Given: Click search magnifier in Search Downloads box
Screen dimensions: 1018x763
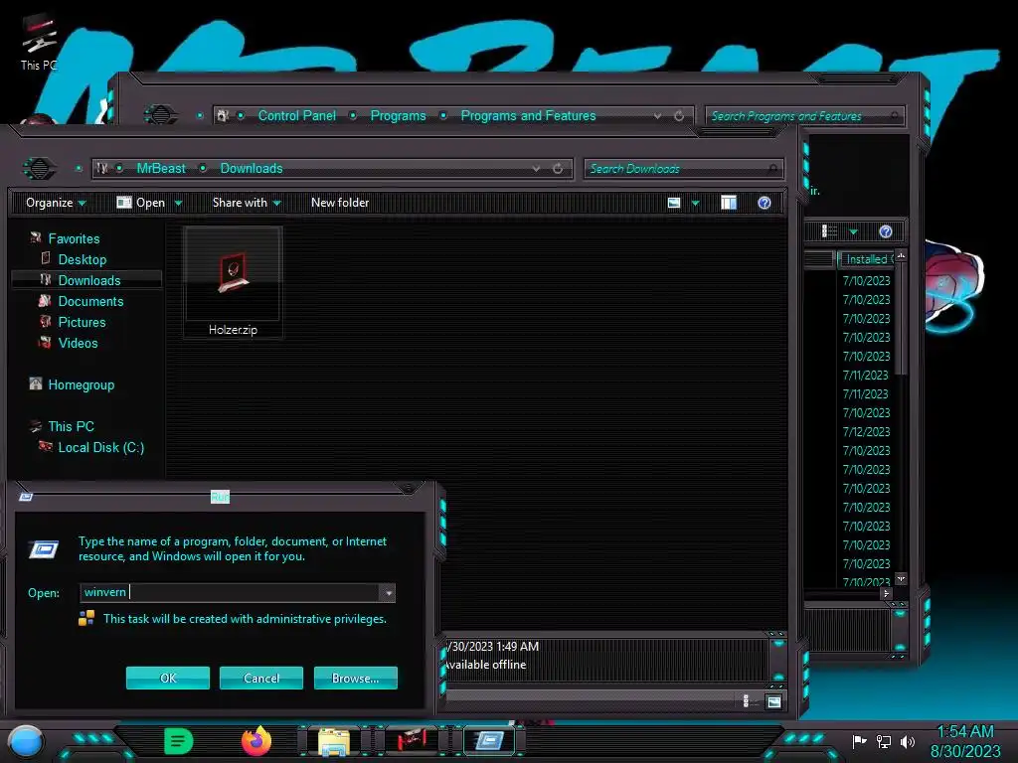Looking at the screenshot, I should pos(772,169).
